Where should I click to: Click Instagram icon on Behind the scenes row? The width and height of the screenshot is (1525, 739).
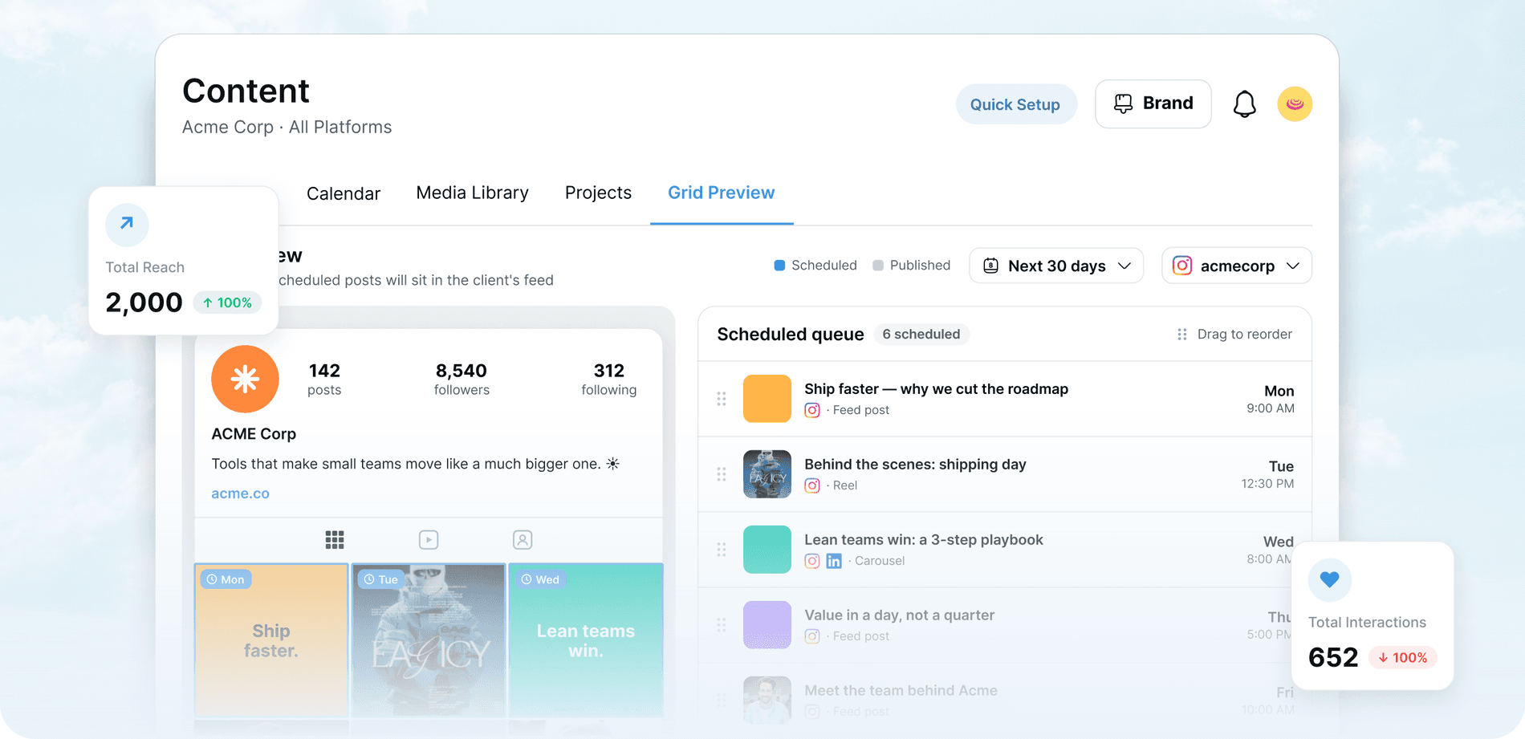coord(812,485)
